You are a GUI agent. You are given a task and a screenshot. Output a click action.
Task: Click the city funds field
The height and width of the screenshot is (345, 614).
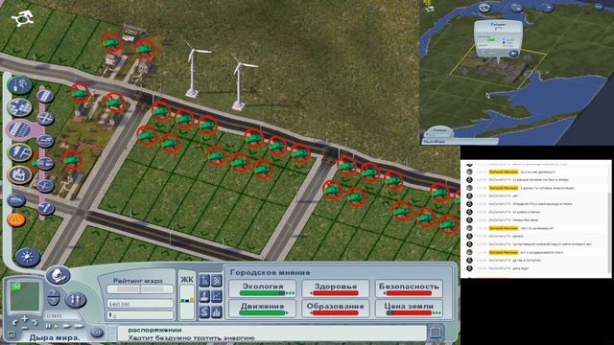click(x=140, y=304)
